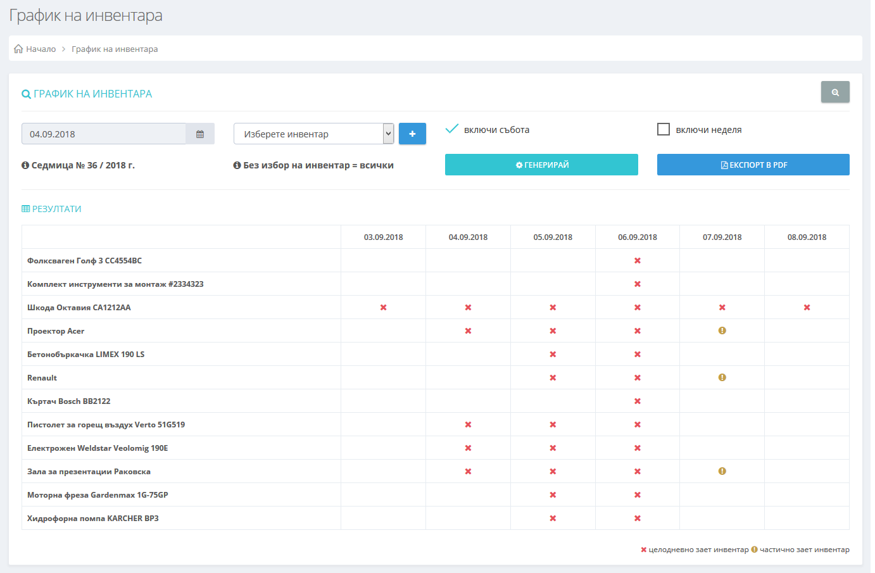Click the Седмица № 36 / 2018 г. text

point(83,165)
